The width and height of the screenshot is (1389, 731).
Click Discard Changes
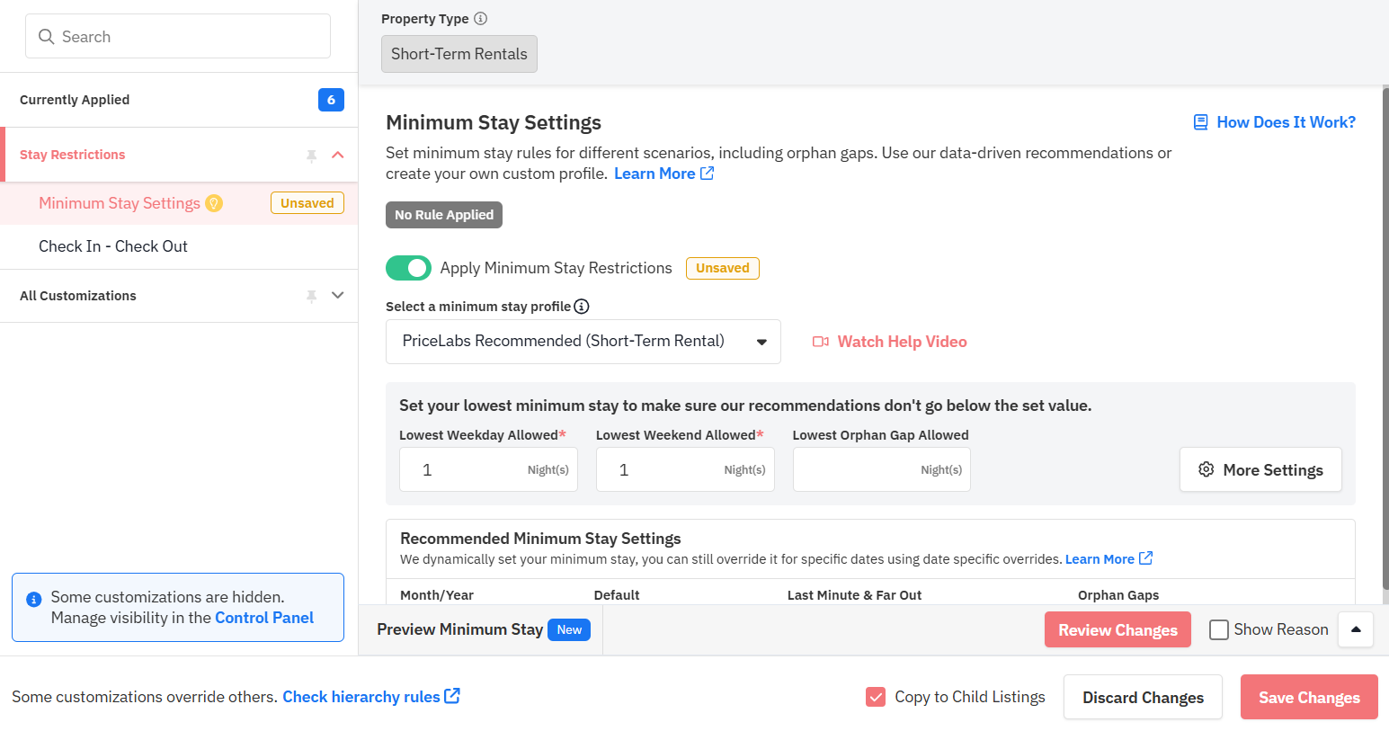click(x=1143, y=697)
